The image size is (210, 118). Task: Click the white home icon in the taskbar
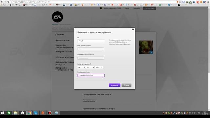(22, 113)
